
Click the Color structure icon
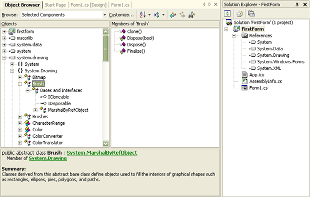pos(27,130)
